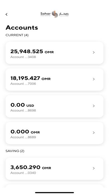
Task: Tap the Sohar International logo
Action: point(54,14)
